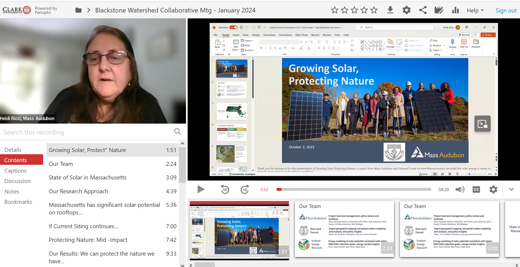The image size is (520, 267).
Task: Open the video editor clapperboard icon
Action: pyautogui.click(x=439, y=10)
